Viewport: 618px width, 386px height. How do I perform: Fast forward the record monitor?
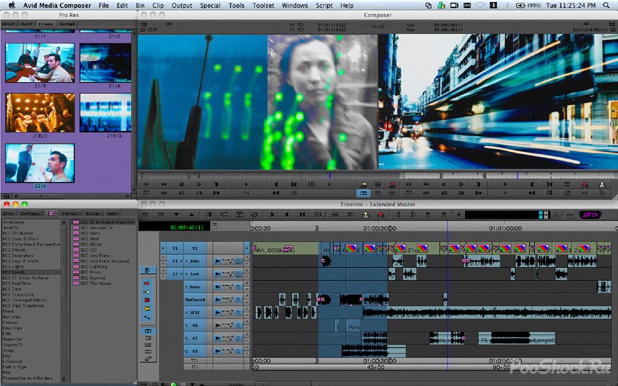[426, 185]
